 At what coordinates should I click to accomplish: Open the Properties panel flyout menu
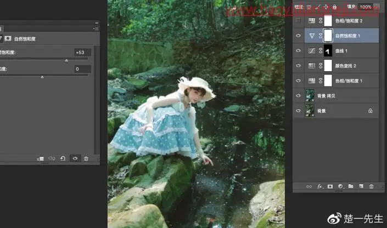point(96,29)
